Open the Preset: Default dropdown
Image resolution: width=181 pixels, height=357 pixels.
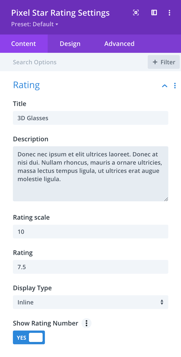35,24
